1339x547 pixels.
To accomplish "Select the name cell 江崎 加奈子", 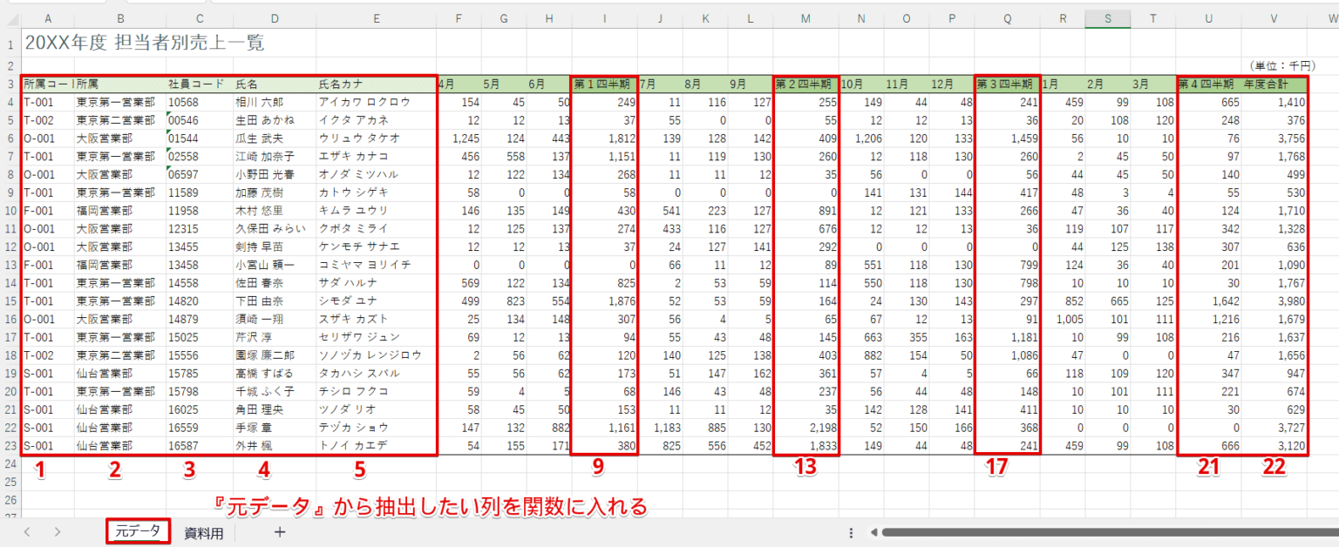I will click(275, 156).
